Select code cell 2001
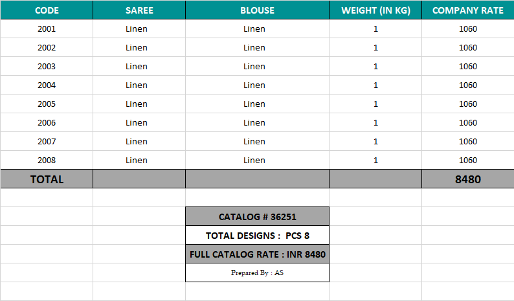This screenshot has height=301, width=514. [47, 28]
